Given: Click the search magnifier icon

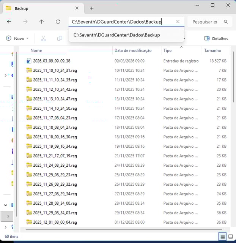Looking at the screenshot, I should pos(226,22).
